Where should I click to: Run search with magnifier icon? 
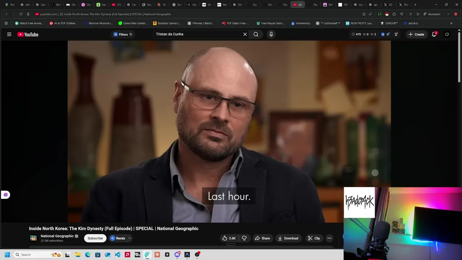256,34
